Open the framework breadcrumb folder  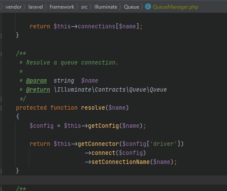coord(62,7)
